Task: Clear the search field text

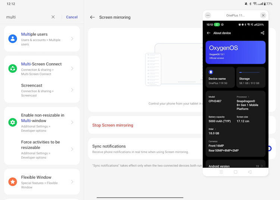Action: click(x=53, y=17)
